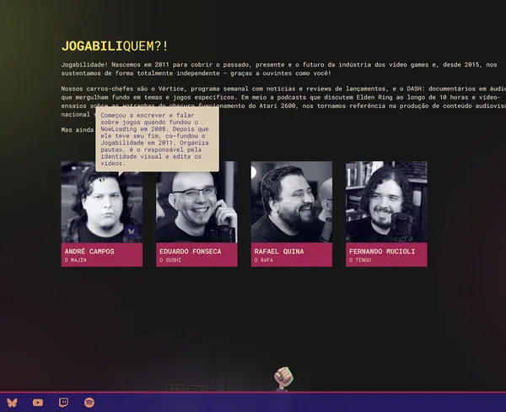Select Eduardo Fonseca portrait photo
The image size is (506, 412).
coord(196,202)
